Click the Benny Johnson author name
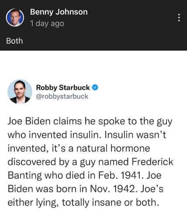 (x=59, y=12)
